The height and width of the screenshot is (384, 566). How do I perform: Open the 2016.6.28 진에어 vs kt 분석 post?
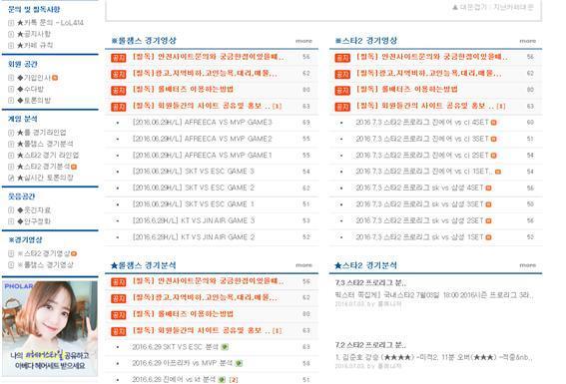174,379
